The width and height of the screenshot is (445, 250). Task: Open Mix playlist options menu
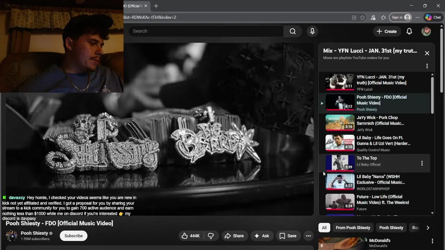[x=427, y=66]
